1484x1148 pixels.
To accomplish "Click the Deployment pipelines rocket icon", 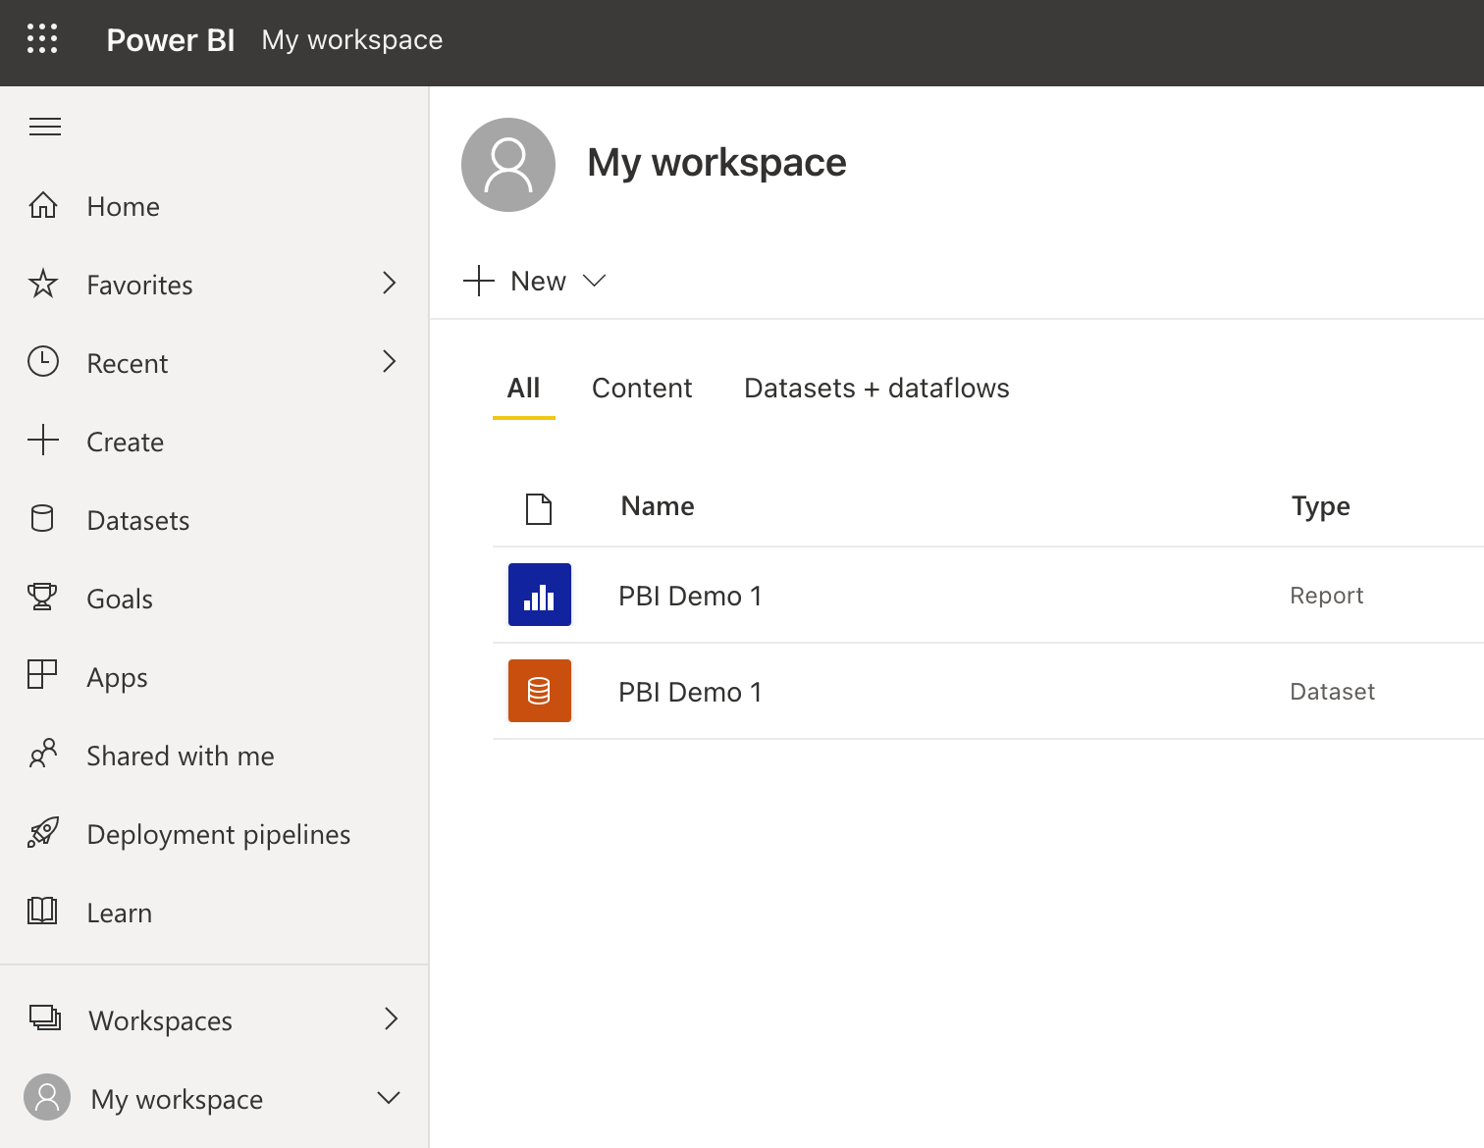I will (x=43, y=833).
